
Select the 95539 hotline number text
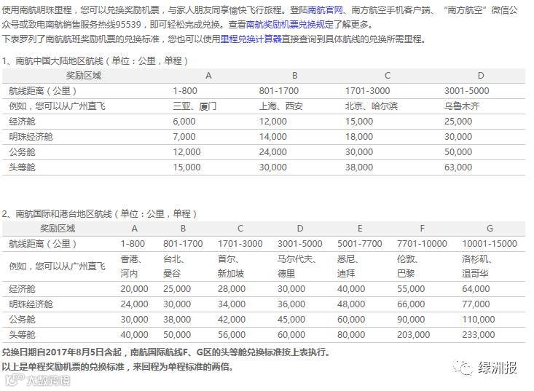click(128, 25)
